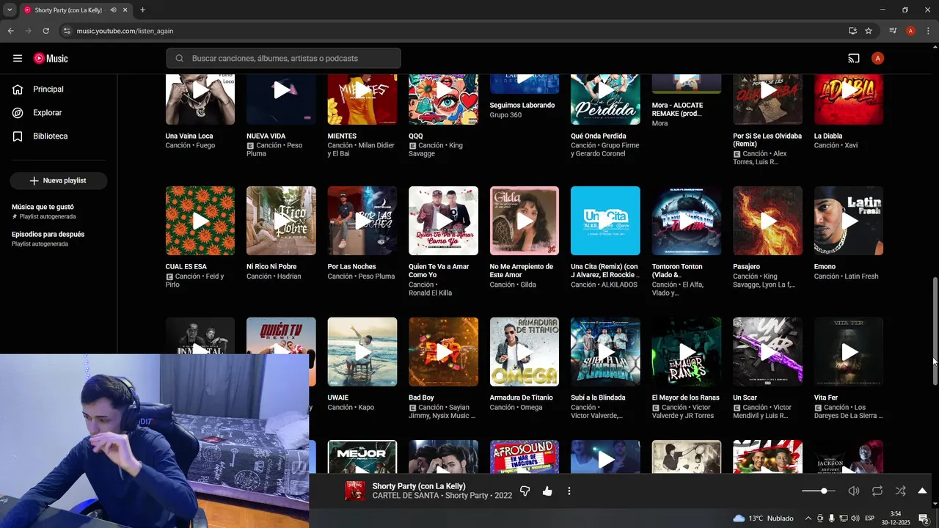This screenshot has width=939, height=528.
Task: Click the now playing album thumbnail
Action: click(355, 491)
